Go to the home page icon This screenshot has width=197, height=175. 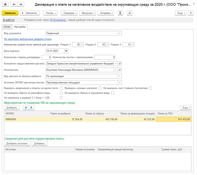tap(5, 4)
